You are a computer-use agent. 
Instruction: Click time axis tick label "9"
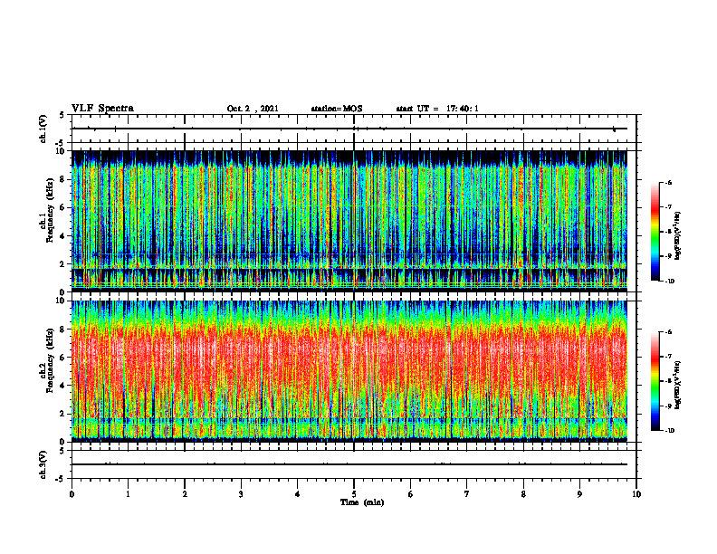click(x=579, y=494)
